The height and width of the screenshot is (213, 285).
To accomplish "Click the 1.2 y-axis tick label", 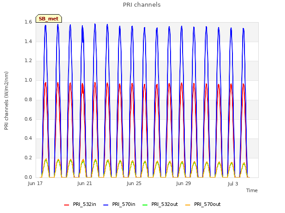I will click(x=28, y=61).
